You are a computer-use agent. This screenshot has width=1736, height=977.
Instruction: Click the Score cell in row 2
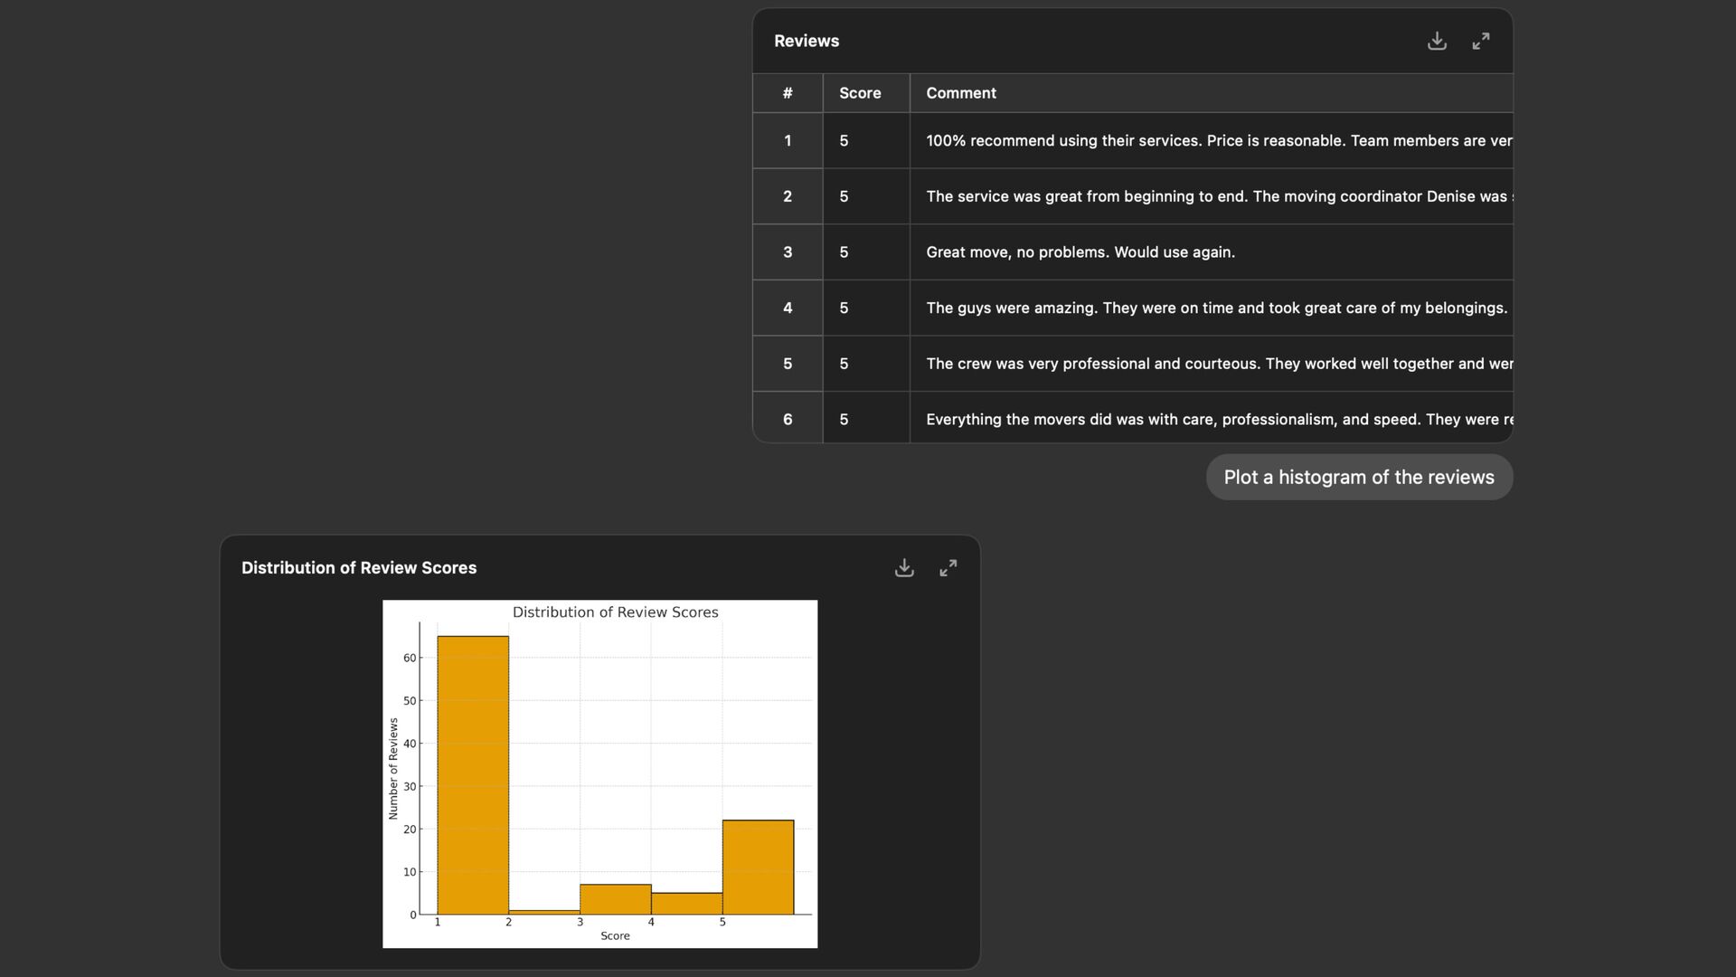(x=844, y=197)
